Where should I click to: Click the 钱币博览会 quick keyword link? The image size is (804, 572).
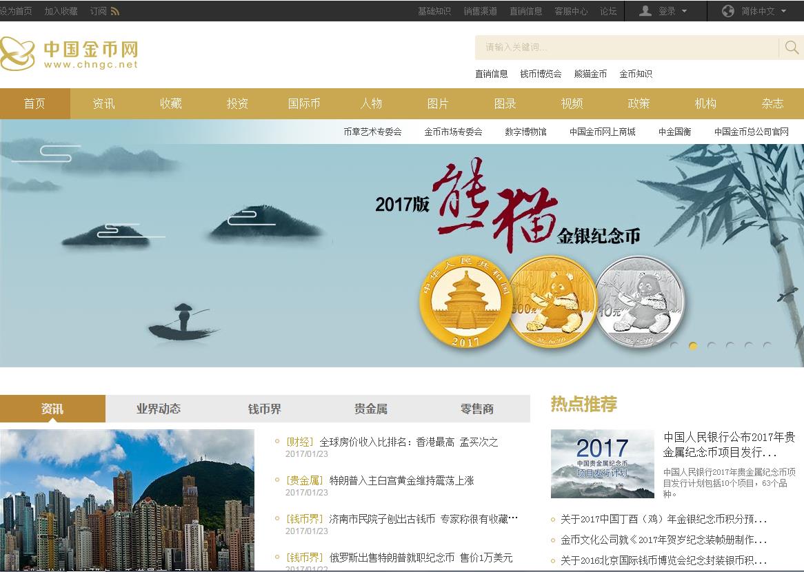[541, 74]
